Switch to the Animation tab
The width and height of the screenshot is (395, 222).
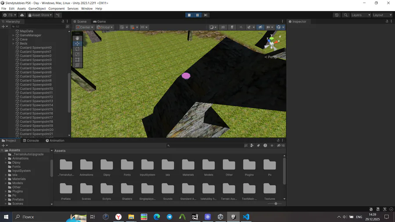click(x=55, y=141)
